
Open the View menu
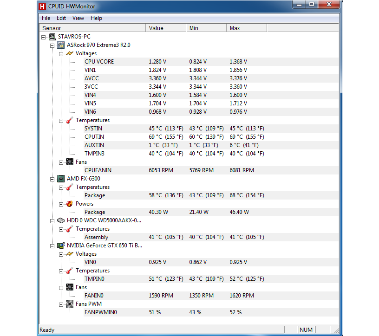click(x=78, y=18)
